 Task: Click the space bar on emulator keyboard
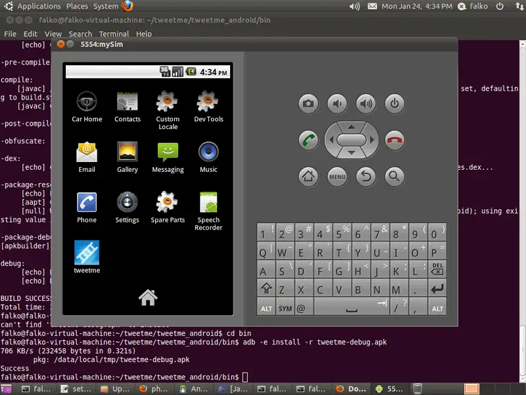351,307
